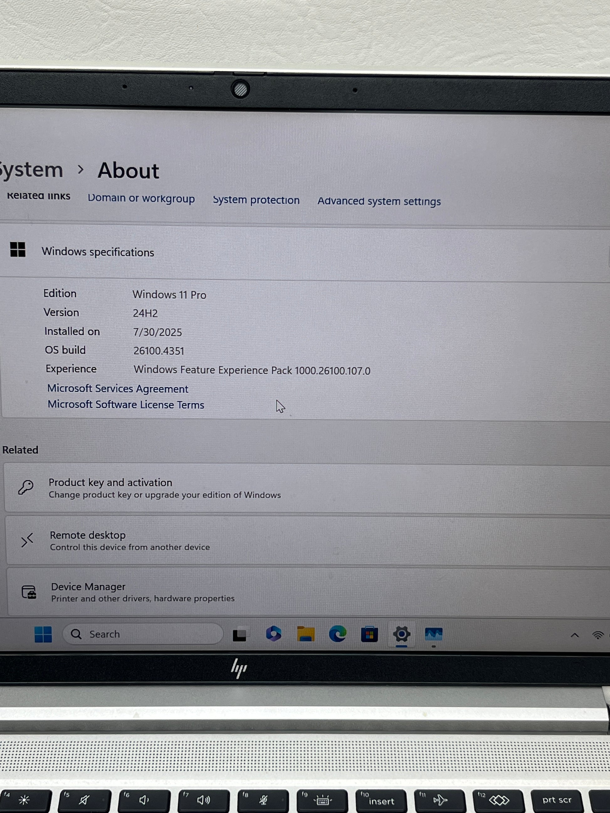The image size is (610, 813).
Task: Click the Wi-Fi network tray icon
Action: coord(598,635)
